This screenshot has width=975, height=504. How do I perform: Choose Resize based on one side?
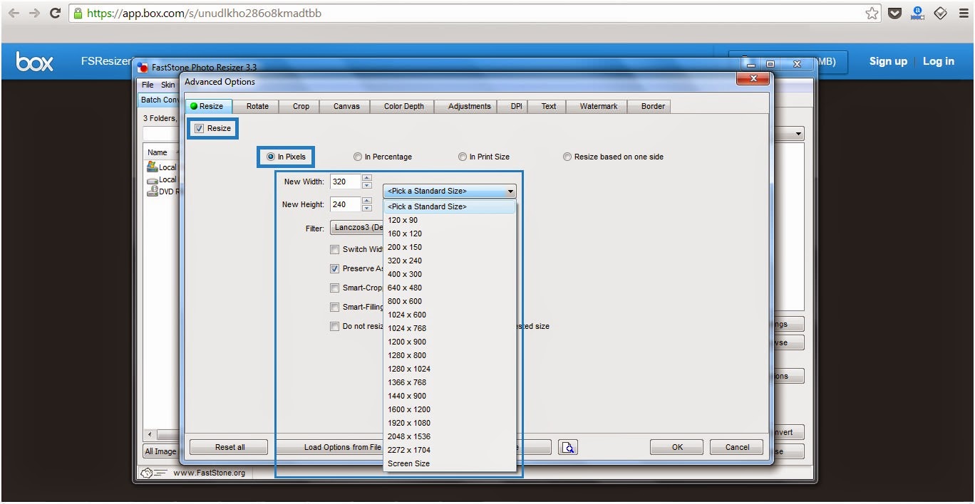coord(567,157)
